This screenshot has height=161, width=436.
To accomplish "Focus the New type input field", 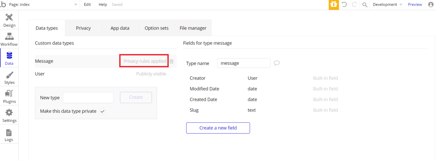I will pos(88,97).
